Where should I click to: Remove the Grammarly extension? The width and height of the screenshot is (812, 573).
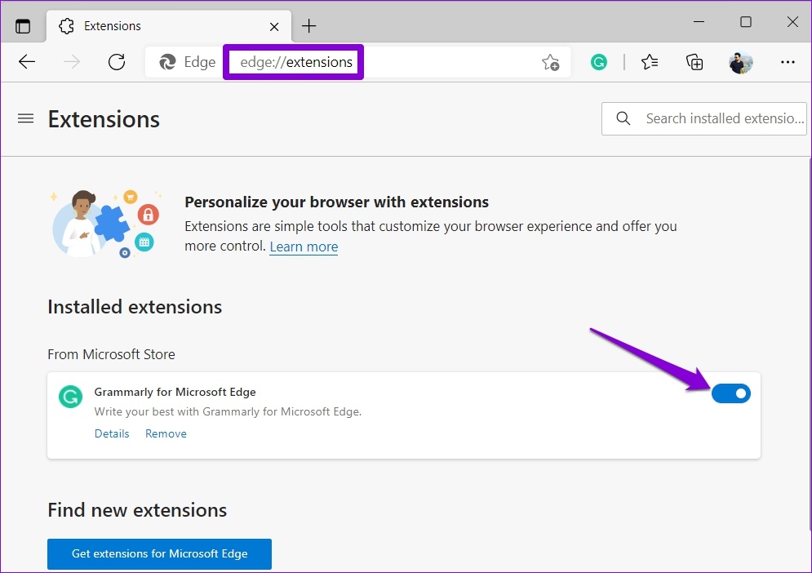(x=166, y=433)
